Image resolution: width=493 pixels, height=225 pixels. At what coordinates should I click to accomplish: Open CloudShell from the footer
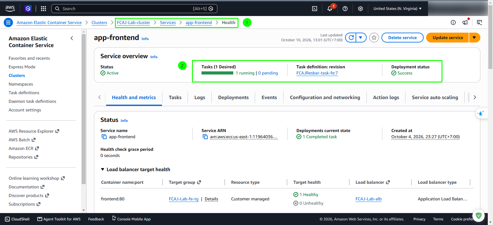pyautogui.click(x=18, y=219)
